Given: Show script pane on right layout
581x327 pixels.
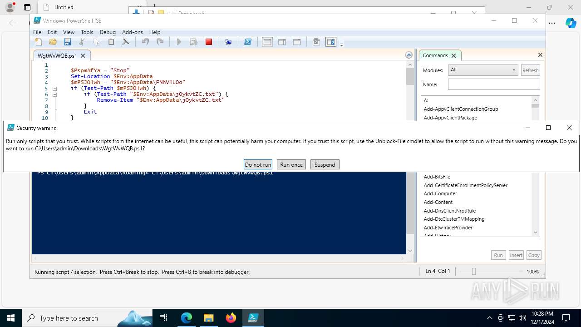Looking at the screenshot, I should [x=282, y=42].
